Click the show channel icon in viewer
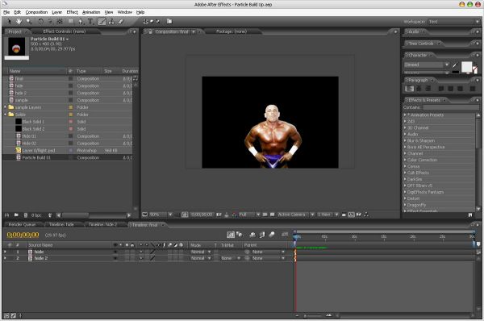 pyautogui.click(x=234, y=215)
